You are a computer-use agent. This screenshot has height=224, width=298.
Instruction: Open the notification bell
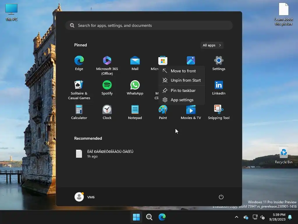(290, 217)
